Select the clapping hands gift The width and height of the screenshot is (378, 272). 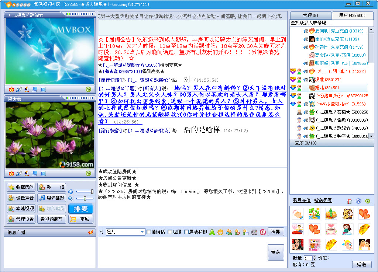(298, 214)
